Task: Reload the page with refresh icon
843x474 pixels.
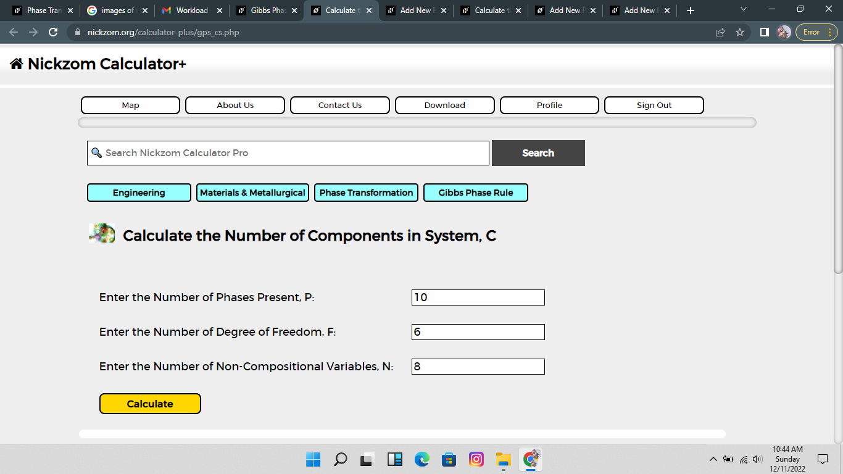Action: (53, 32)
